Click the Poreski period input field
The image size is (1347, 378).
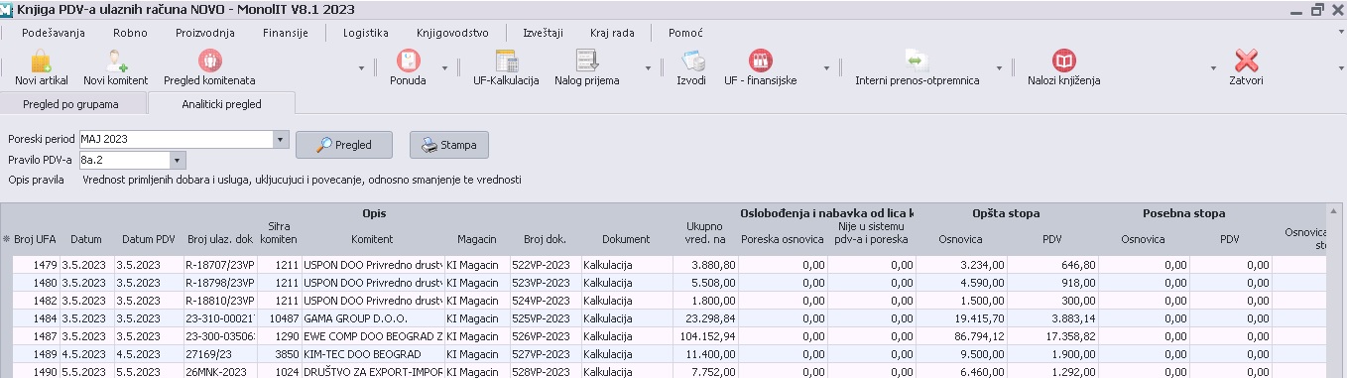[176, 139]
